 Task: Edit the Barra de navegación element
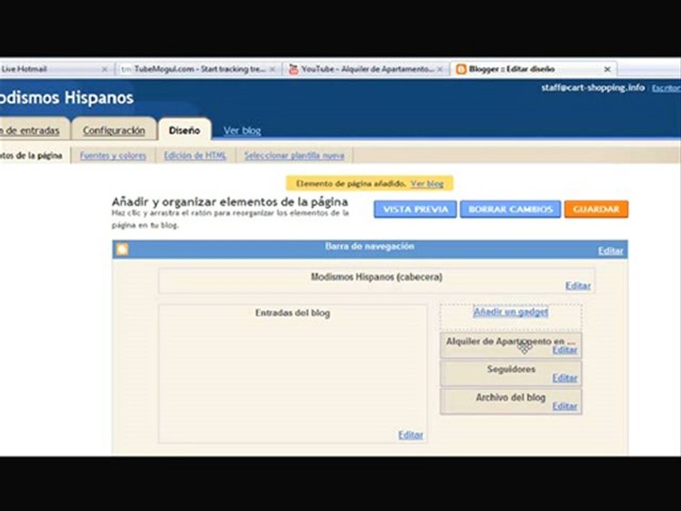click(610, 251)
